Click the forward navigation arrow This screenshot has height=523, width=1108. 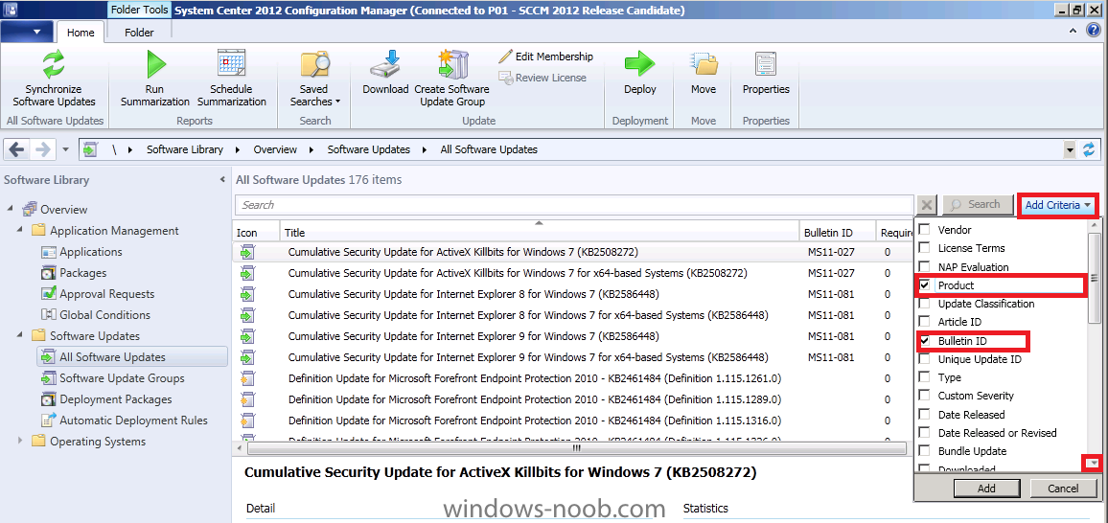click(x=42, y=149)
